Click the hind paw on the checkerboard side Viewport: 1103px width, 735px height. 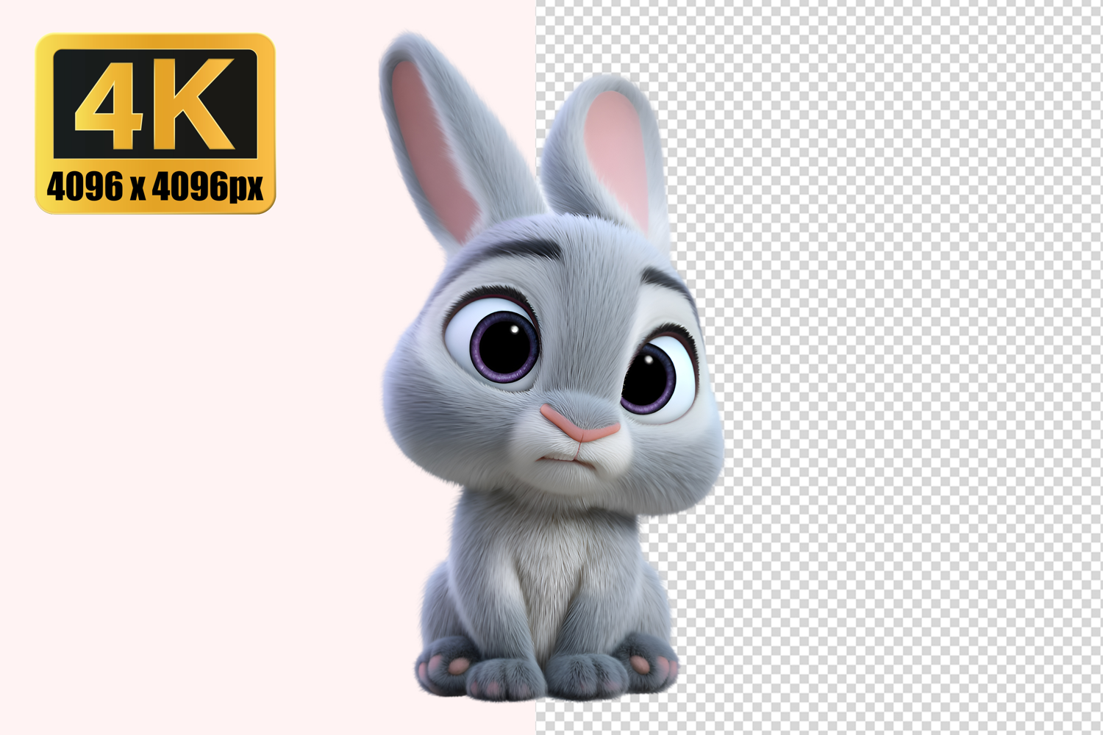[x=651, y=665]
